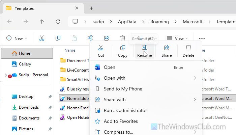Click the Rename icon in context menu

[x=145, y=48]
